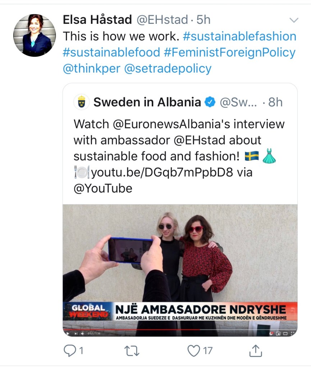
Task: Toggle theater mode on the video
Action: coord(285,334)
